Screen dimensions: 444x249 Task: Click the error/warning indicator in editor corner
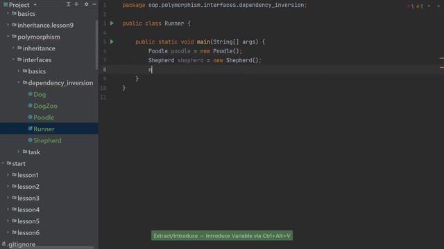(415, 6)
